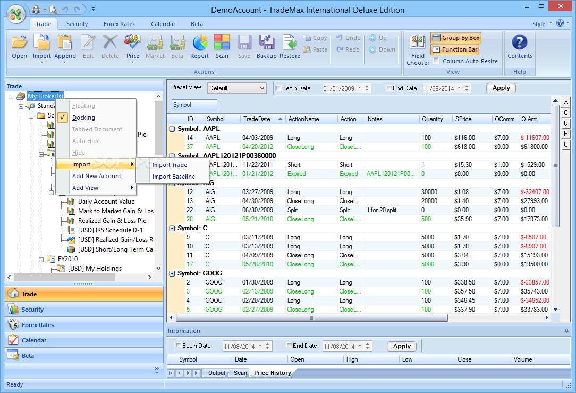Open the Security navigation pane button

tap(84, 310)
